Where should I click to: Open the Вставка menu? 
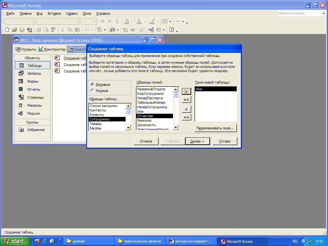pyautogui.click(x=54, y=13)
